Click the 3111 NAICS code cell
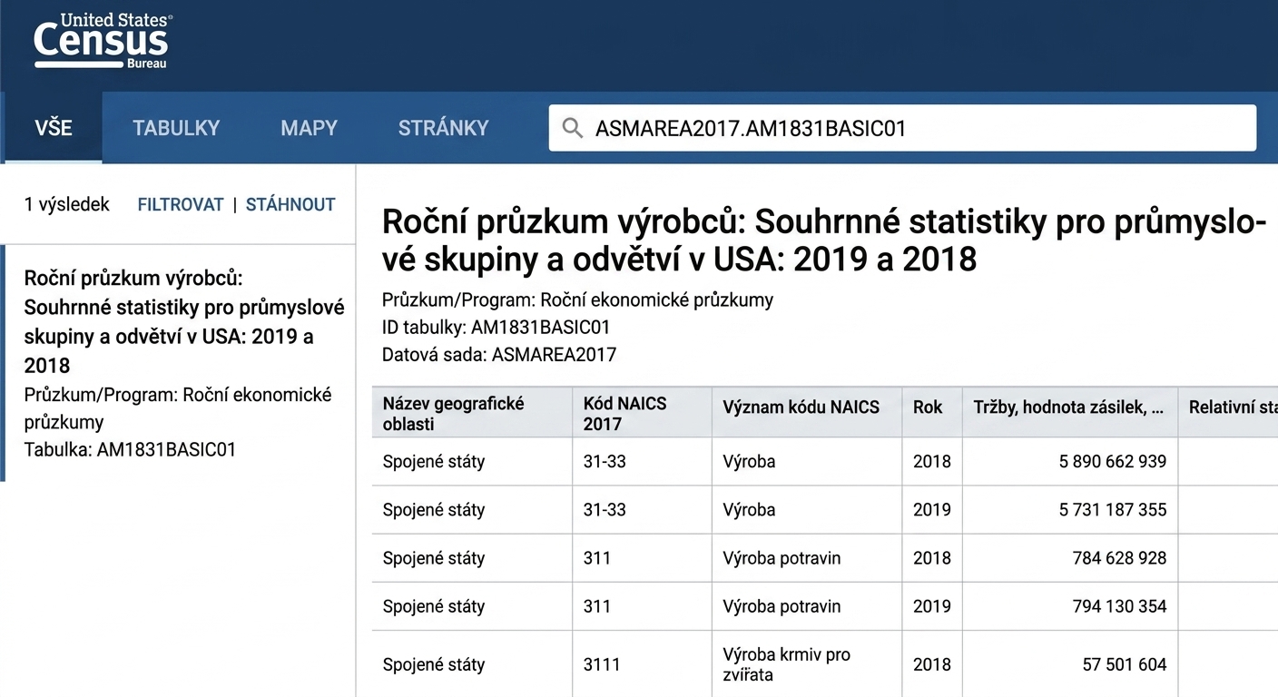 (x=642, y=664)
